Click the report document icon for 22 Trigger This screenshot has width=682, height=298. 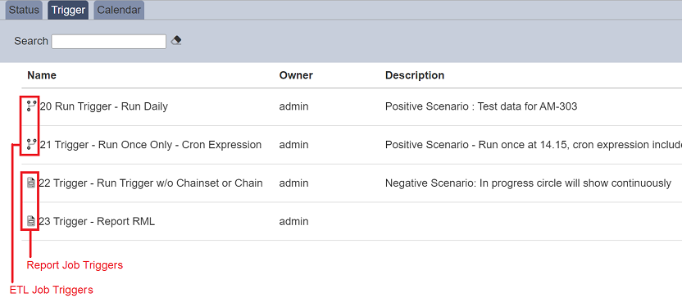(31, 183)
